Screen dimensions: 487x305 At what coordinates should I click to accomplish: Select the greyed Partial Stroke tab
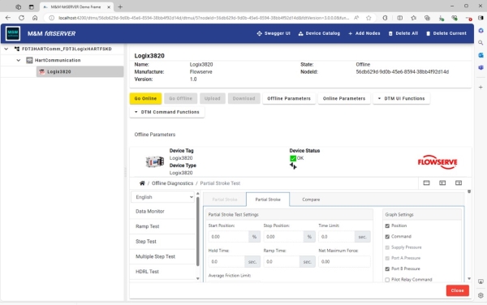[225, 200]
